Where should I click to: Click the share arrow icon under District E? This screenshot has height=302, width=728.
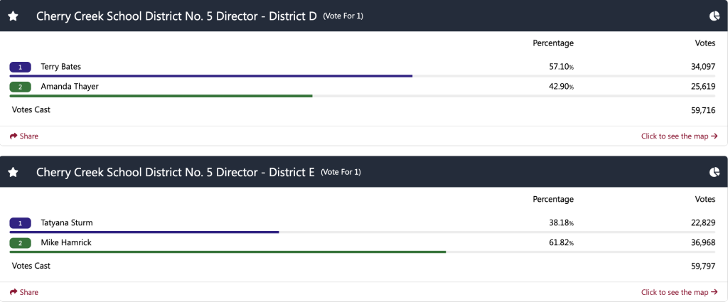click(14, 292)
